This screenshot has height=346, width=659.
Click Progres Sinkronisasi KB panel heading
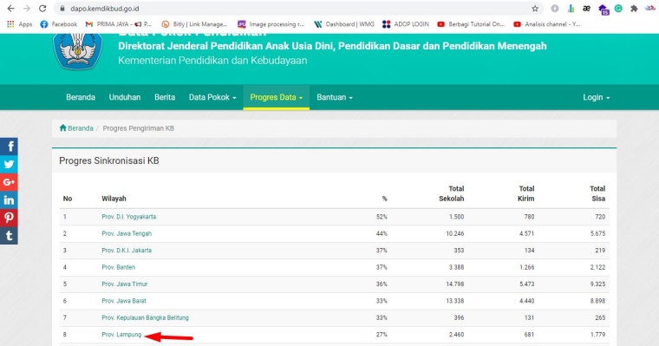pyautogui.click(x=109, y=160)
